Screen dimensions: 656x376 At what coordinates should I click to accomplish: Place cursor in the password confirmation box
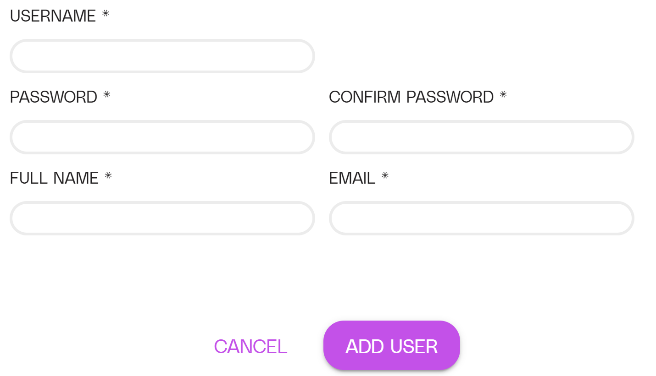pos(481,137)
